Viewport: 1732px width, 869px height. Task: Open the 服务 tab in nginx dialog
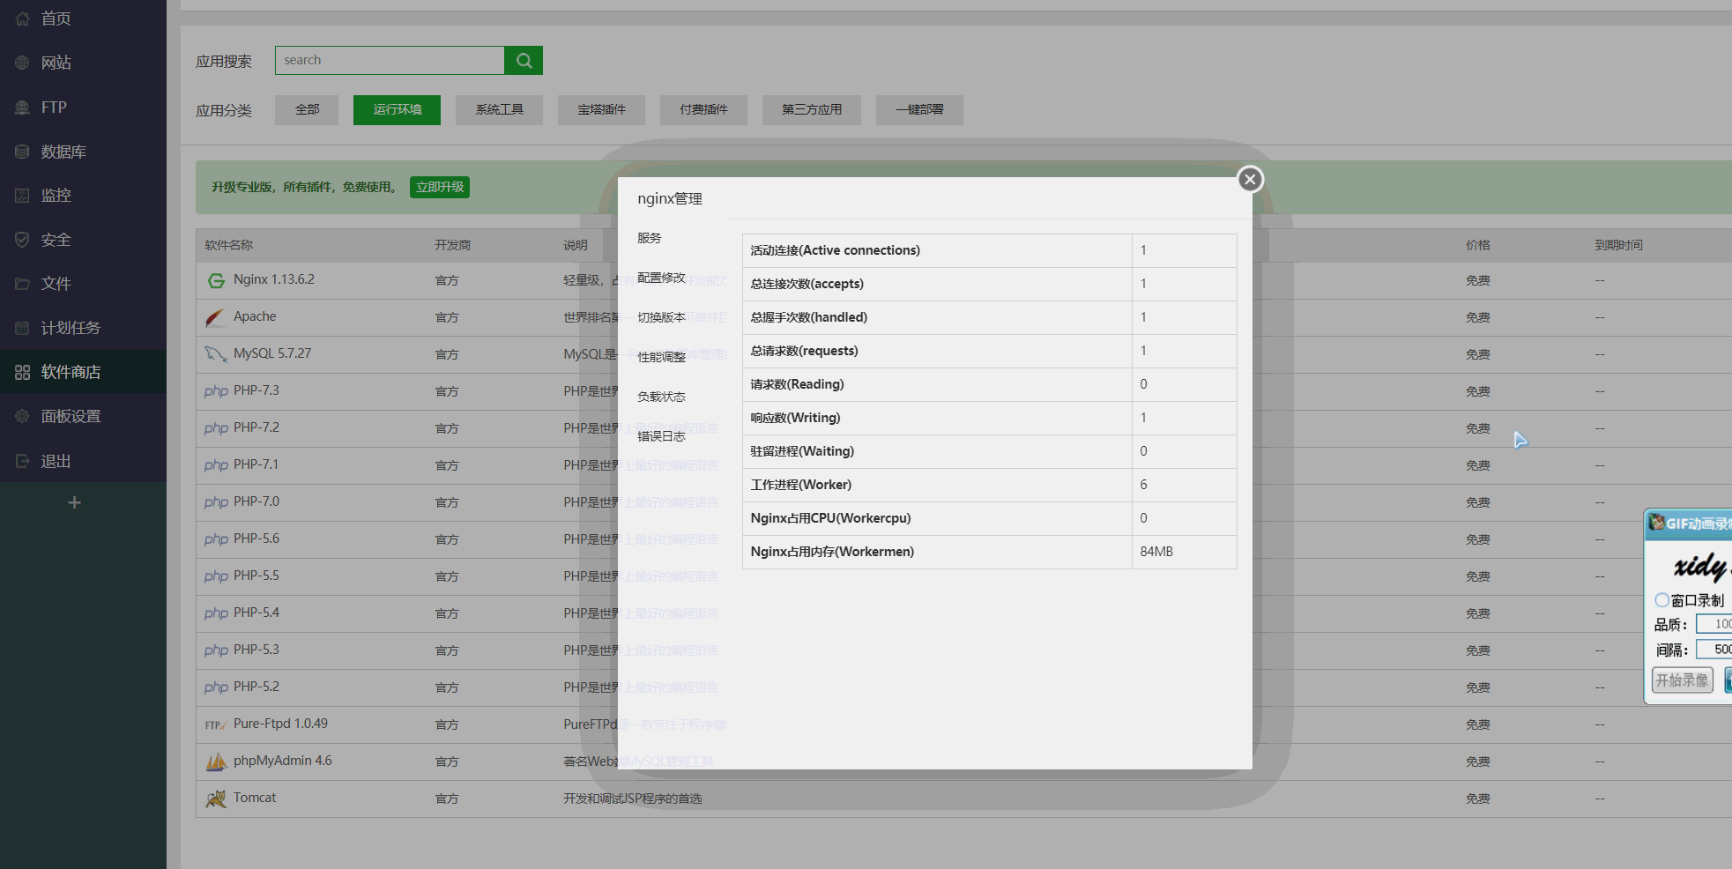(x=650, y=238)
